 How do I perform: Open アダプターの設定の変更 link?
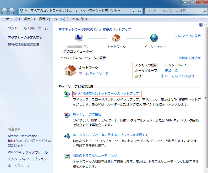coord(25,38)
